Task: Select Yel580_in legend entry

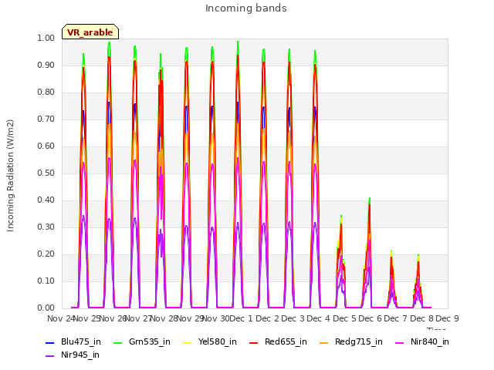Action: click(210, 341)
